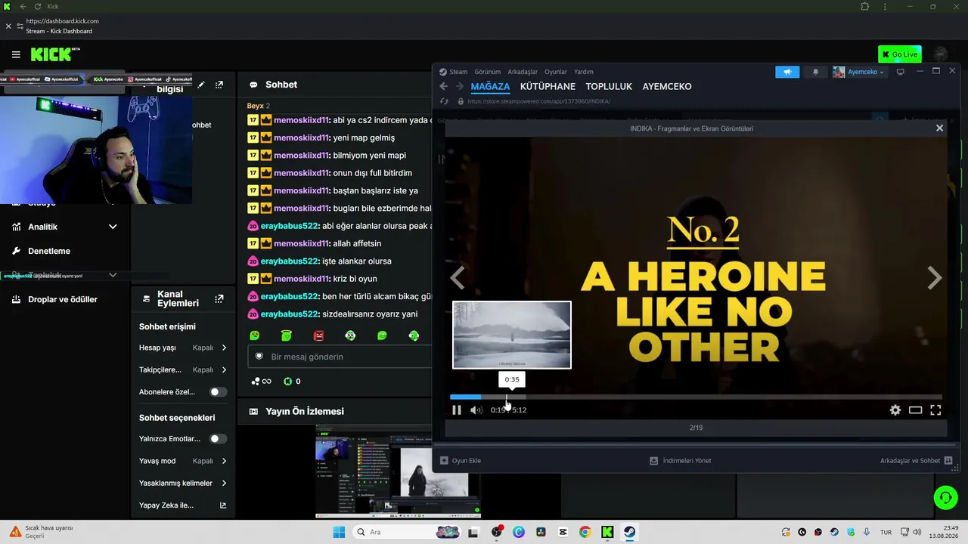The height and width of the screenshot is (544, 968).
Task: Open the Arkadaşlar menu in Steam
Action: pyautogui.click(x=523, y=72)
